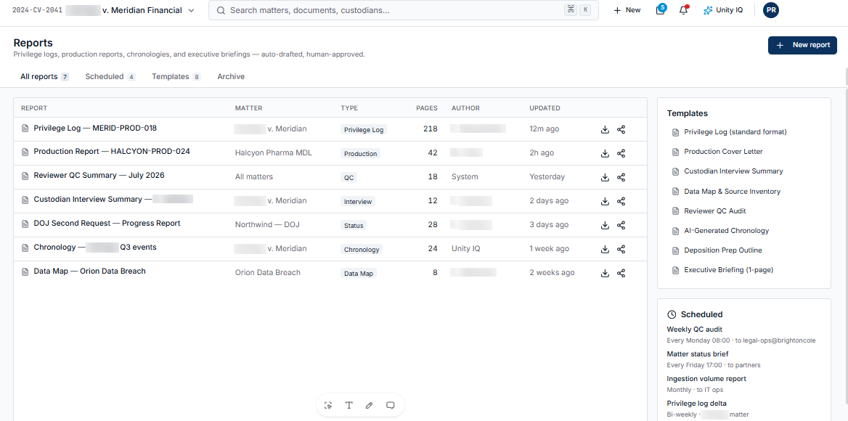Download the Privilege Log MERID-PROD-018 report
This screenshot has height=421, width=848.
coord(606,130)
